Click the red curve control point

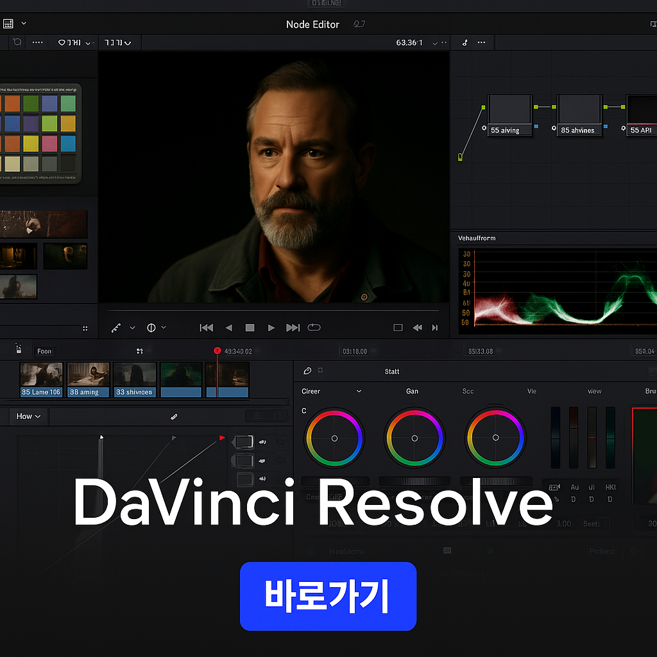pos(222,438)
